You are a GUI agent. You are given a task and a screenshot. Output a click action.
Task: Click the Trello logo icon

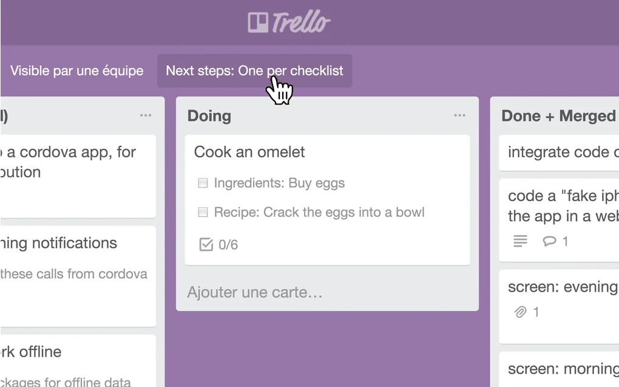coord(257,21)
